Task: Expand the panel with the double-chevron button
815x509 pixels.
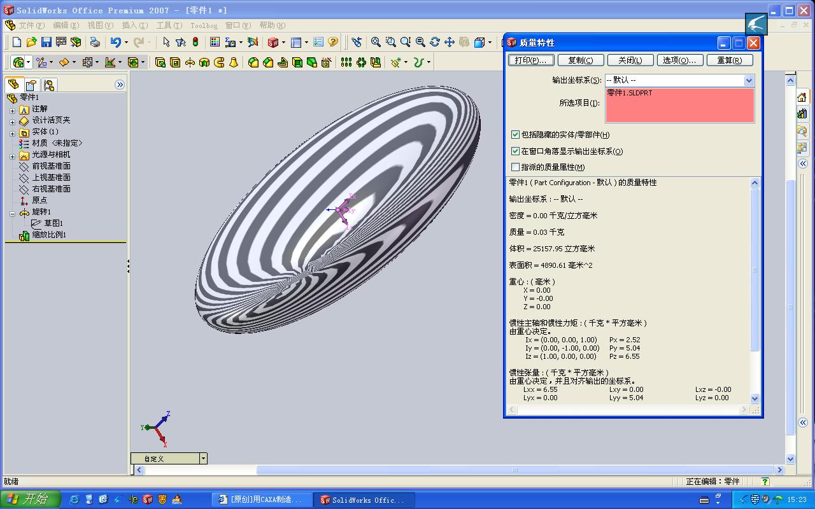Action: click(119, 85)
